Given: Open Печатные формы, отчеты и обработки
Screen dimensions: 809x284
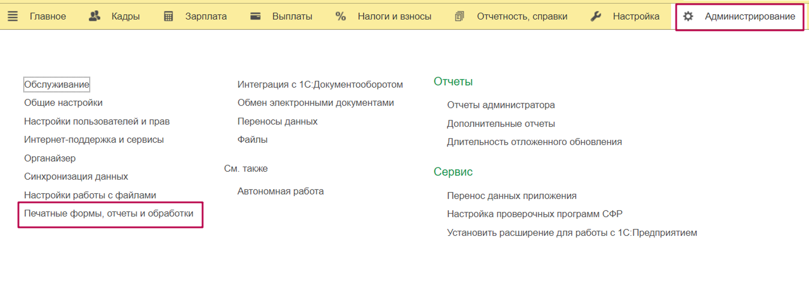Looking at the screenshot, I should click(108, 213).
